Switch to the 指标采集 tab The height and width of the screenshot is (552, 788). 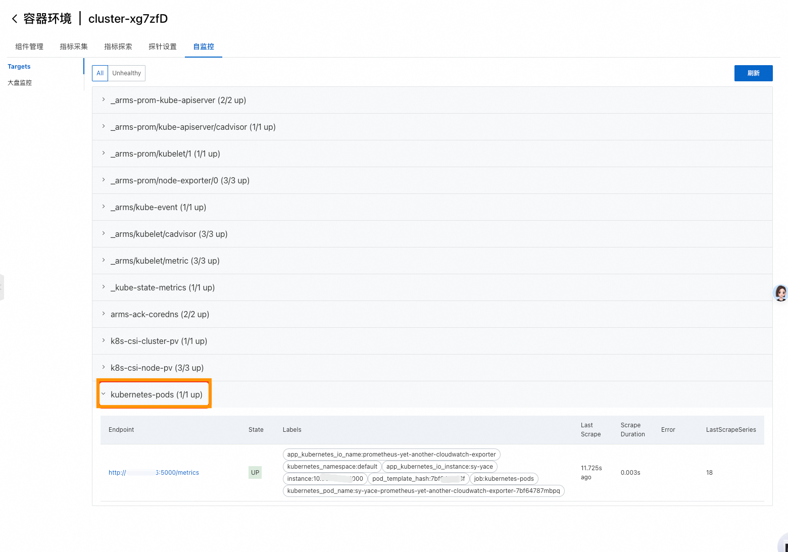pos(74,46)
